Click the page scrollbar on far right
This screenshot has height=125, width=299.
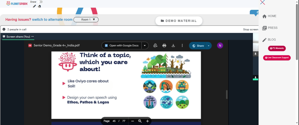click(297, 32)
